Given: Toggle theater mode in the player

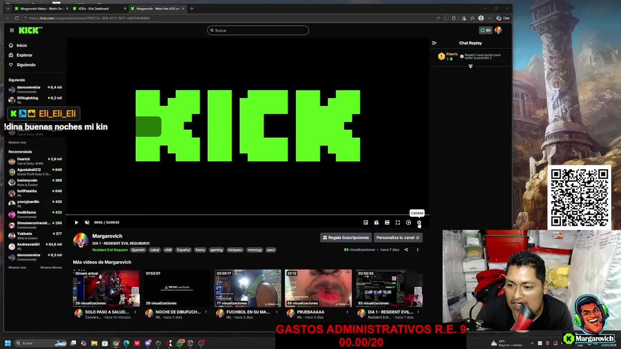Looking at the screenshot, I should tap(387, 222).
